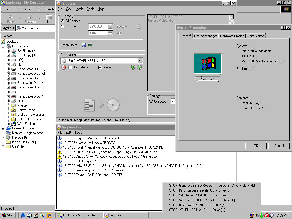Image resolution: width=292 pixels, height=219 pixels.
Task: Click the notepad pencil icon in quick launch
Action: tap(36, 215)
